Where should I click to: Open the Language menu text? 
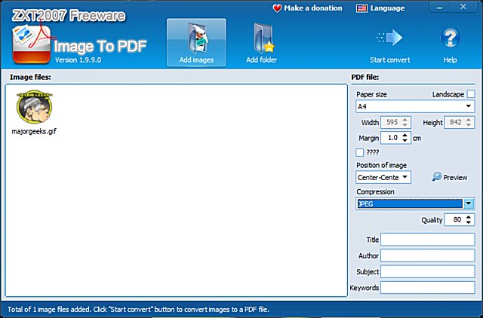387,8
